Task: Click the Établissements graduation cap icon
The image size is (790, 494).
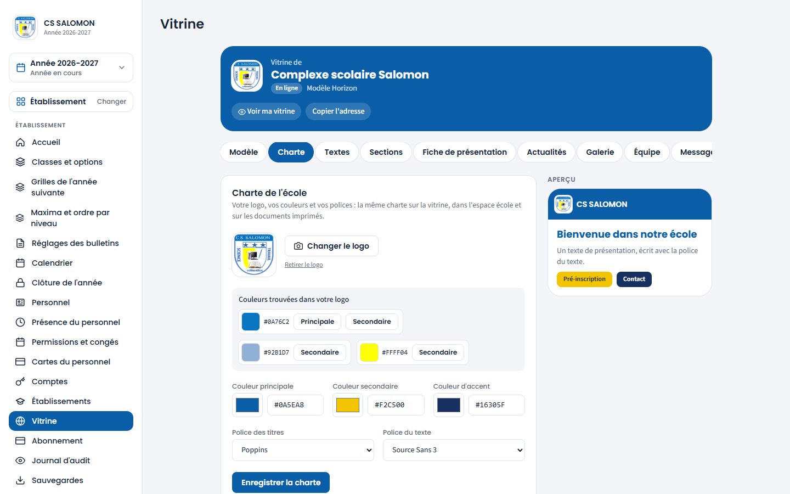Action: 20,401
